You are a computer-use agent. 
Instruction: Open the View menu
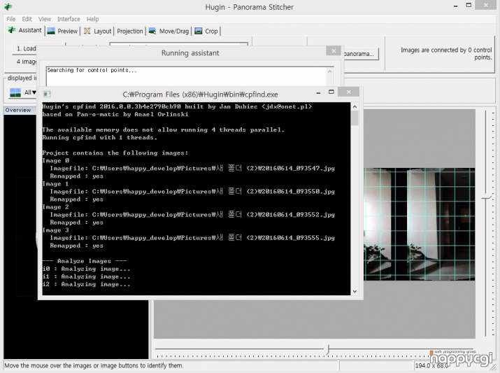[45, 19]
